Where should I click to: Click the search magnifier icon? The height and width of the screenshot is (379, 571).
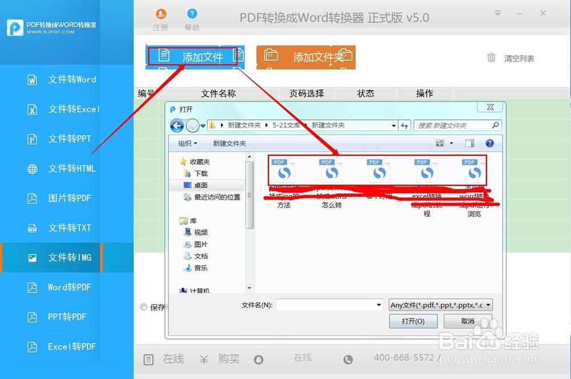[x=495, y=125]
